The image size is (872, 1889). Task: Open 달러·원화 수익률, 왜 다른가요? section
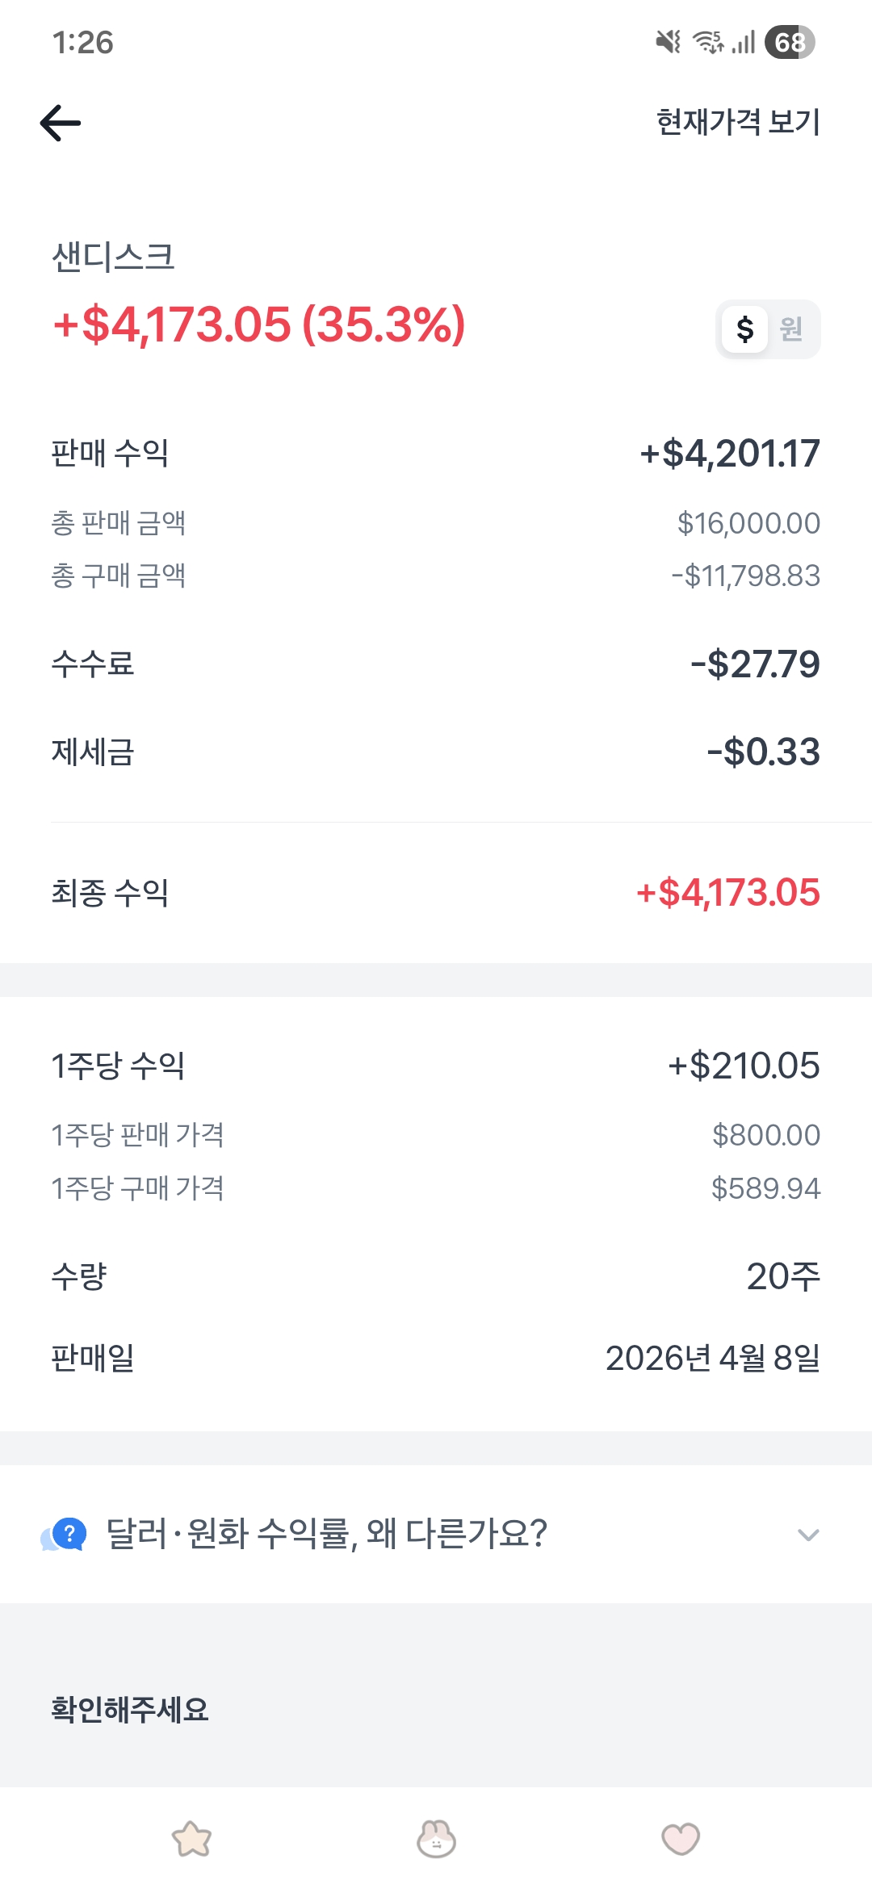327,1534
